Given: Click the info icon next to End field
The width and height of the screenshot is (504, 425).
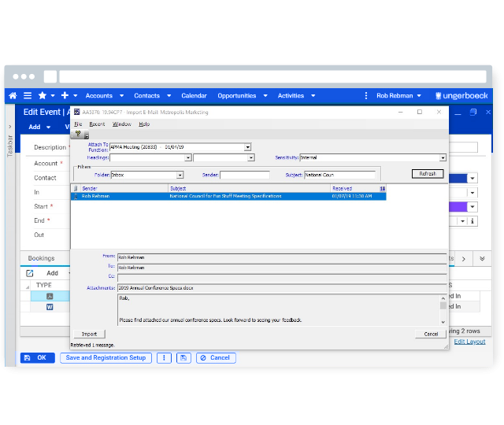Looking at the screenshot, I should [472, 221].
